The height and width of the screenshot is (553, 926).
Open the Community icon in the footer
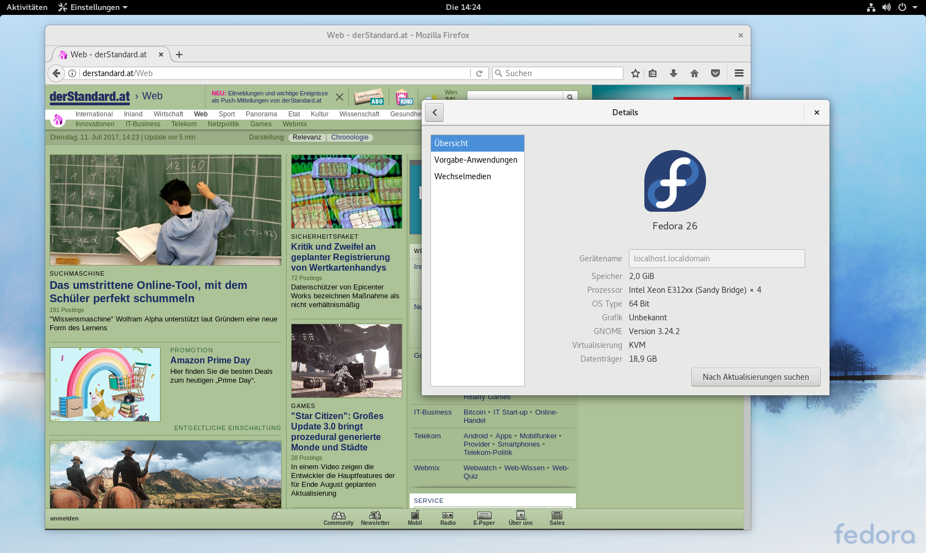(x=338, y=516)
